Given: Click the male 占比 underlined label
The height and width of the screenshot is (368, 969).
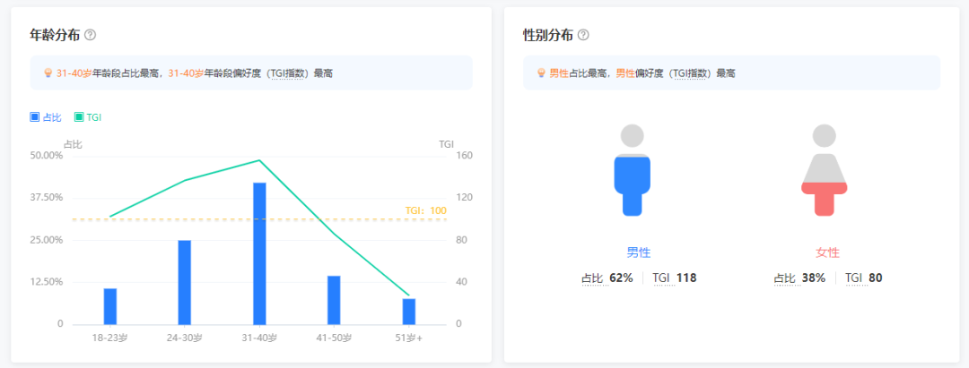Looking at the screenshot, I should 592,278.
